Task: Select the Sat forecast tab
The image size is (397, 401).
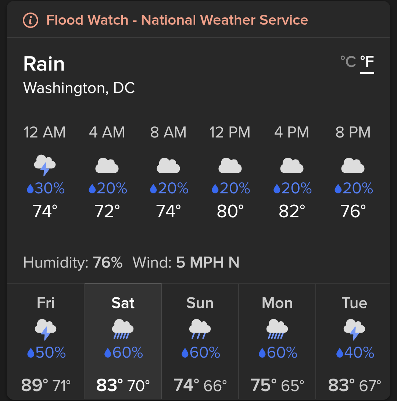Action: coord(123,341)
